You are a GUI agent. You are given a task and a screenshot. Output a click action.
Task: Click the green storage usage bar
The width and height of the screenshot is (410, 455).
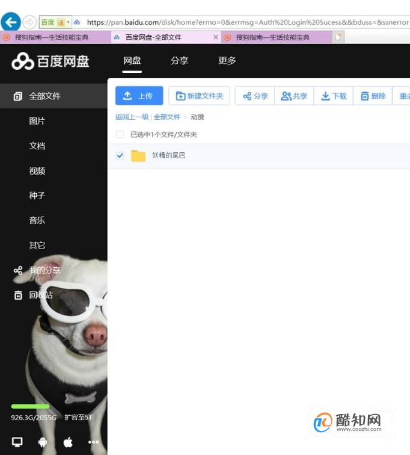click(31, 406)
